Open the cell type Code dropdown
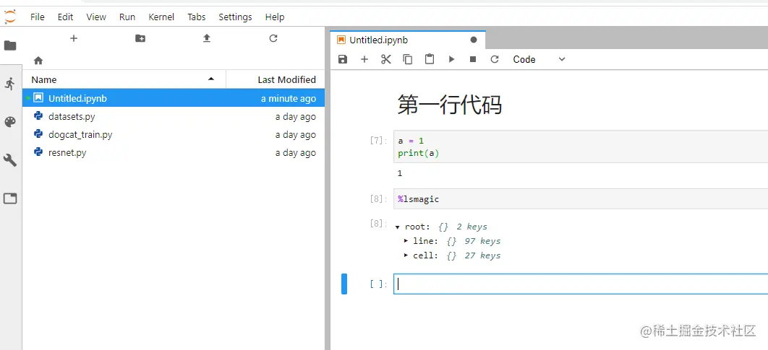 click(x=539, y=59)
